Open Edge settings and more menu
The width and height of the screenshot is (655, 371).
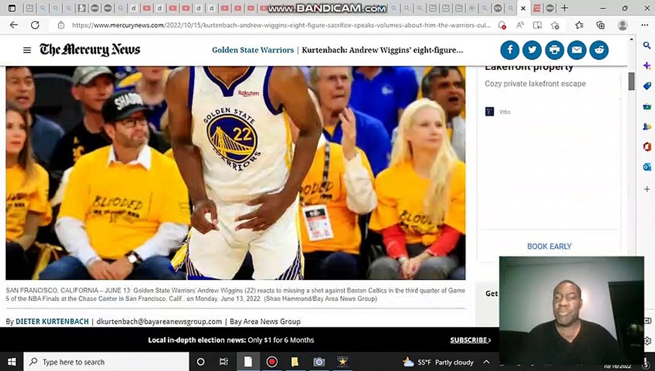(x=645, y=25)
